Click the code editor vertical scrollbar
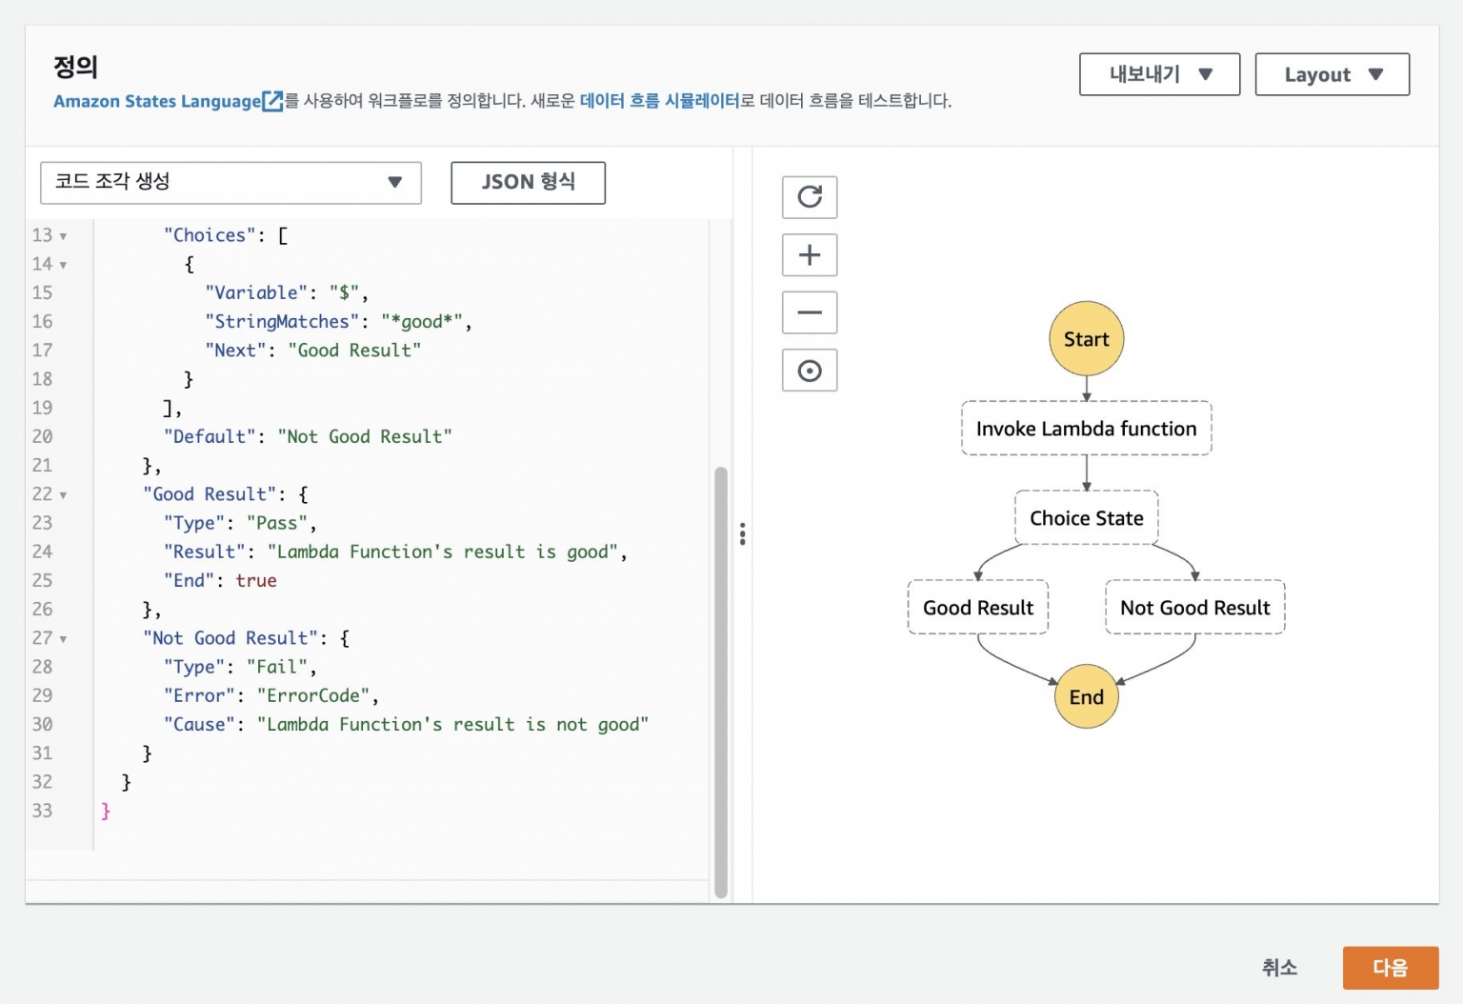Screen dimensions: 1463x1004 pyautogui.click(x=721, y=682)
